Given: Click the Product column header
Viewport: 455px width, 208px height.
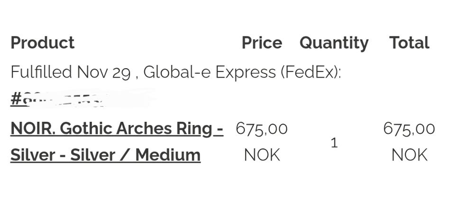Looking at the screenshot, I should (x=43, y=43).
